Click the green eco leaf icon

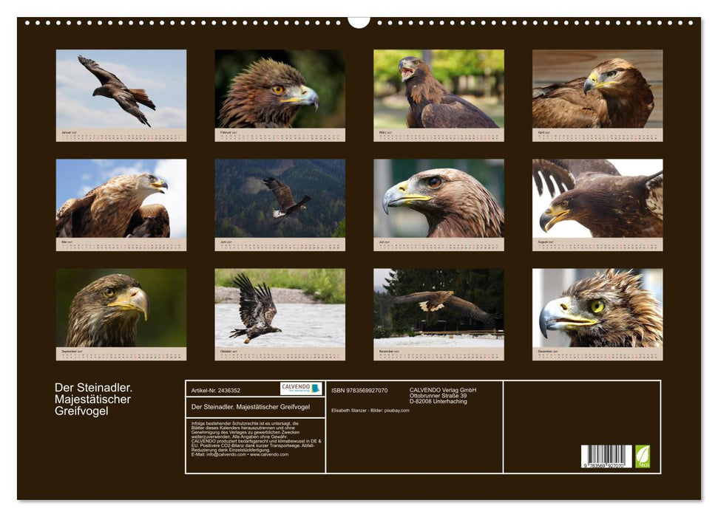coord(643,456)
